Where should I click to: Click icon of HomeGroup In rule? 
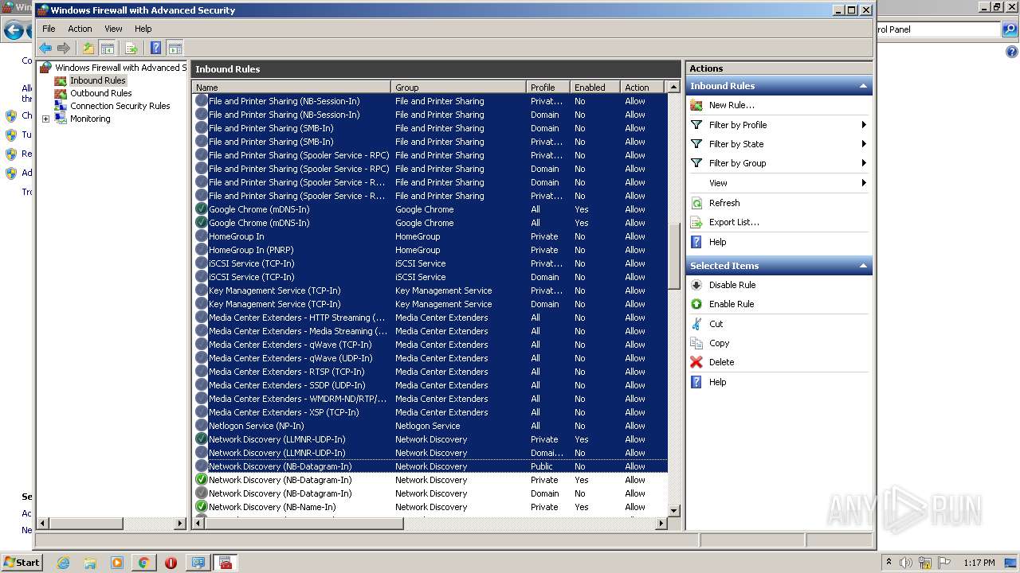[202, 236]
